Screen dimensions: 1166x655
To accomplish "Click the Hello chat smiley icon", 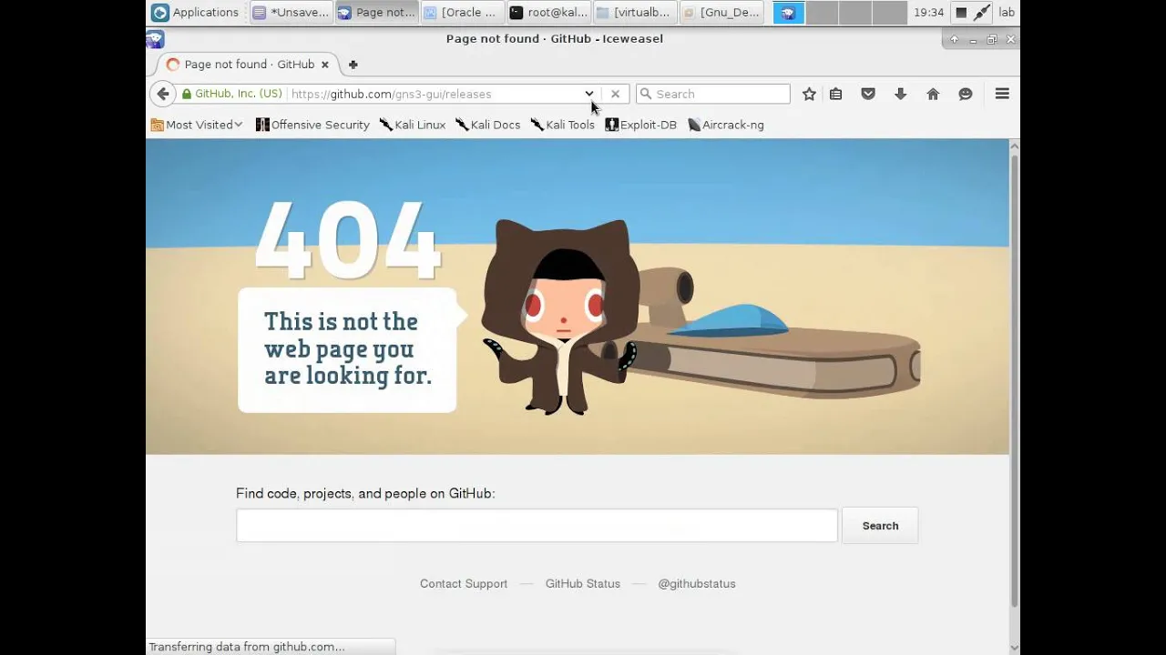I will click(x=966, y=94).
